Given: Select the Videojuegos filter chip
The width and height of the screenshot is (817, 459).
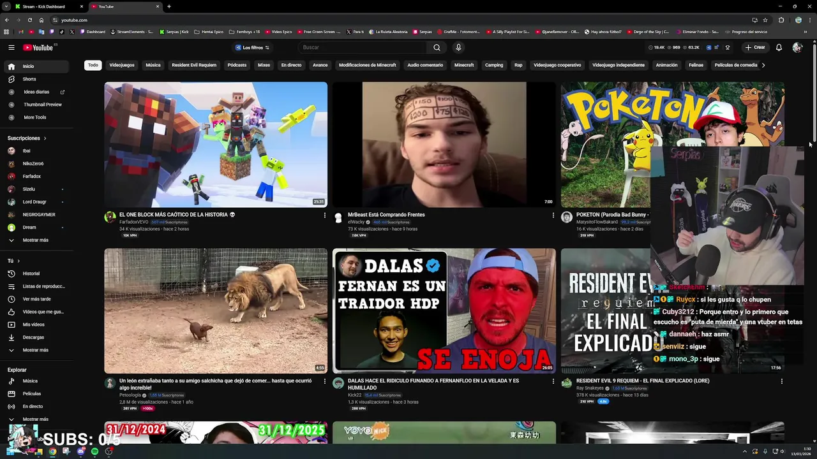Looking at the screenshot, I should (122, 65).
